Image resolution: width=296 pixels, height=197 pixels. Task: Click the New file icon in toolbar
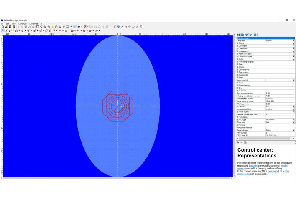[x=3, y=27]
